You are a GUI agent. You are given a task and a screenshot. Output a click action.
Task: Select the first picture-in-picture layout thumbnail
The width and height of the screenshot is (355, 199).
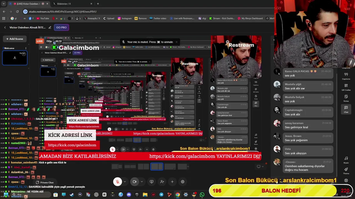point(116,166)
